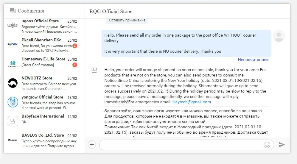Open the Babyface International conversation
The image size is (297, 164).
tap(44, 121)
